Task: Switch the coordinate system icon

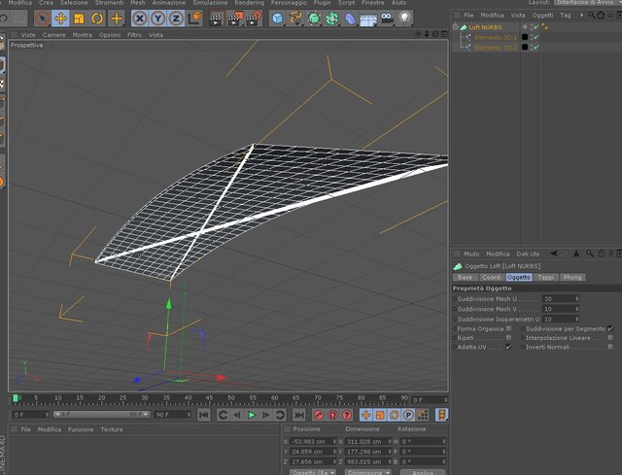Action: pos(194,18)
